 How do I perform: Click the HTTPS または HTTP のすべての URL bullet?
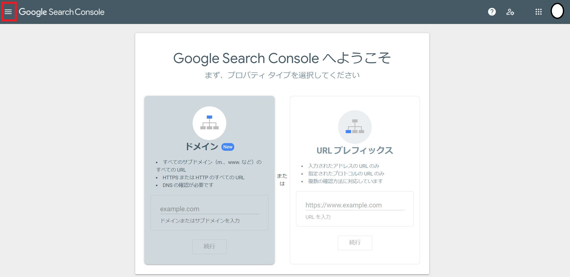click(203, 178)
